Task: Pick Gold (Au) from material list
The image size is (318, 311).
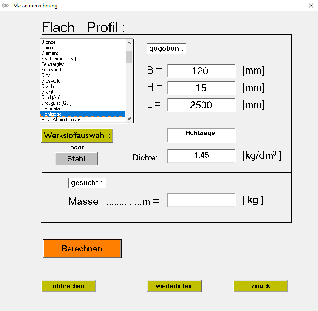Action: 51,97
